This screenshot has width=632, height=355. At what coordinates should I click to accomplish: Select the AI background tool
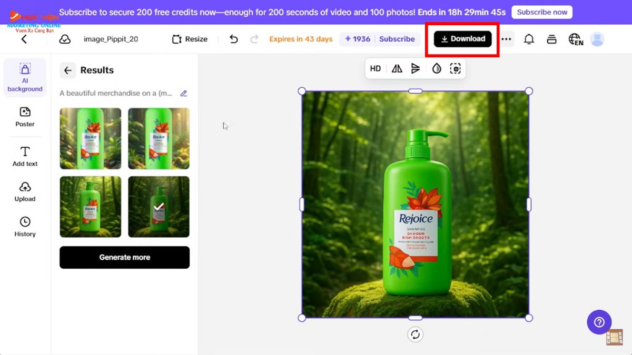25,77
